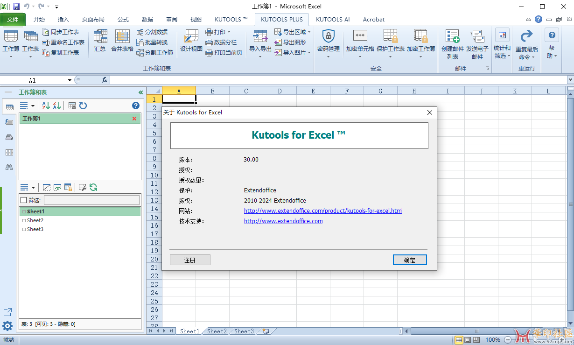
Task: Click 分割工作簿 in the ribbon
Action: click(x=155, y=53)
